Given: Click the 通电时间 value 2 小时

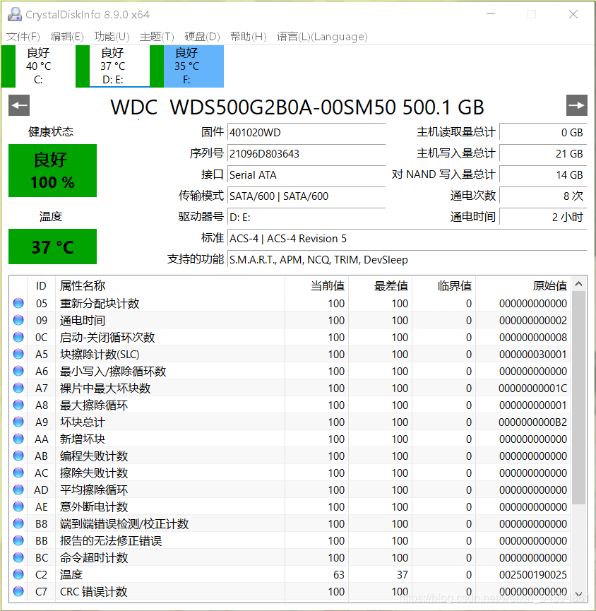Looking at the screenshot, I should [x=543, y=217].
